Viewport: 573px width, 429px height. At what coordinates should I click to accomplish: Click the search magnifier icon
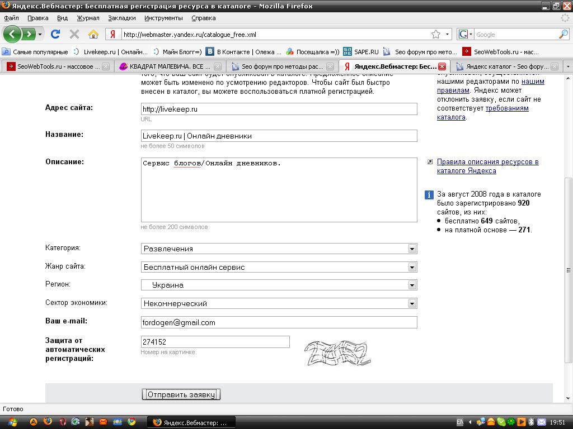[563, 34]
